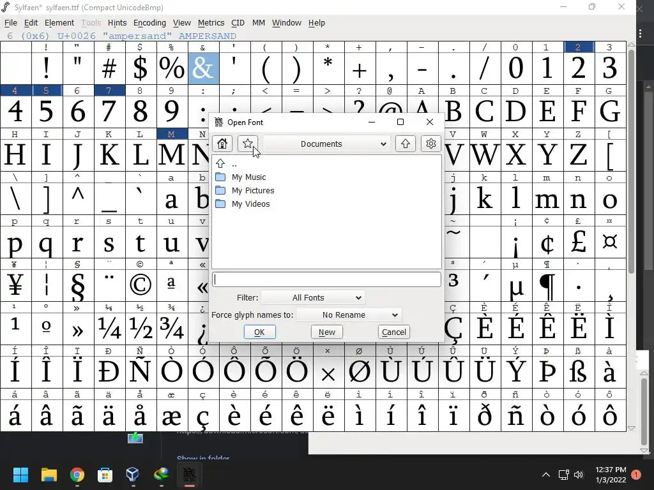Open the MM menu

[x=259, y=23]
